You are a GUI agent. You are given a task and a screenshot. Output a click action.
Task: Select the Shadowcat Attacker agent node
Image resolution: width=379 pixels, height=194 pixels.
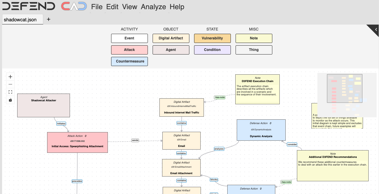pos(44,105)
